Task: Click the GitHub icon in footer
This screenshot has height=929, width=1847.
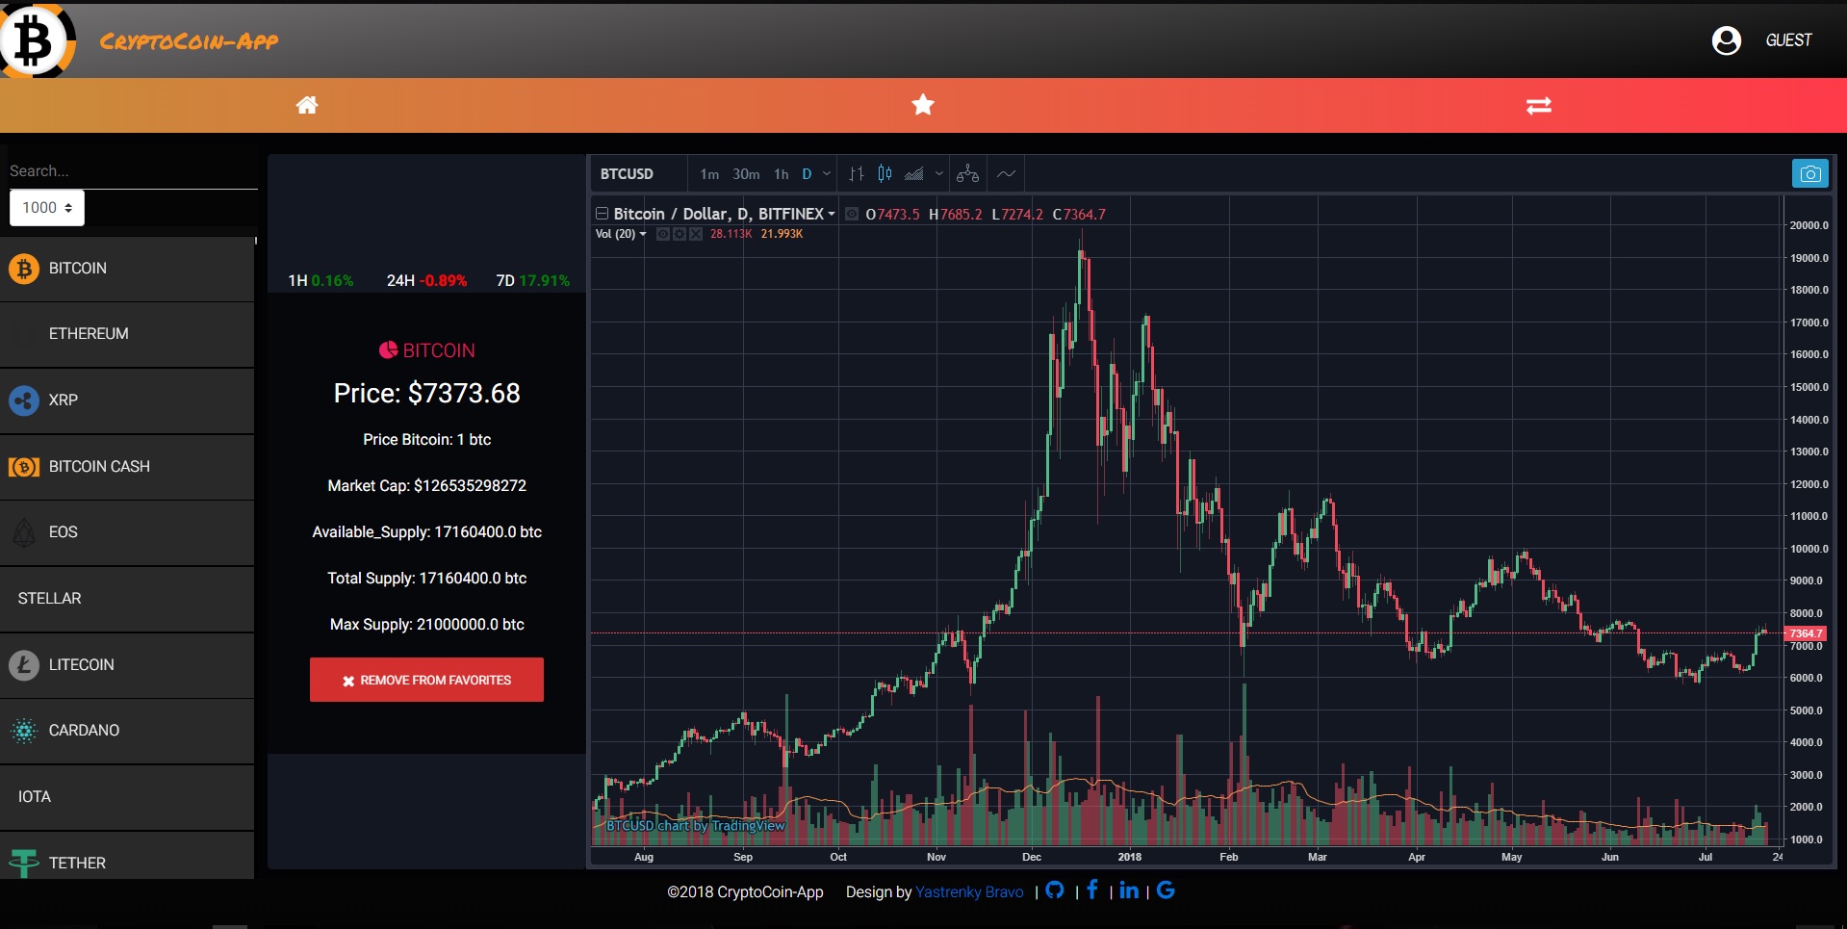Action: pos(1055,890)
